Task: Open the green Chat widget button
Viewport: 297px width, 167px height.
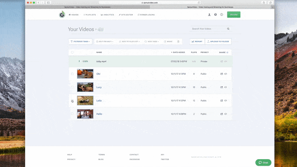Action: (263, 162)
